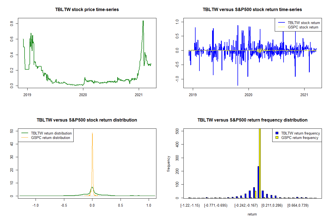Image resolution: width=331 pixels, height=221 pixels.
Task: Click the "frequency" y-axis label on the histogram
Action: click(x=168, y=164)
